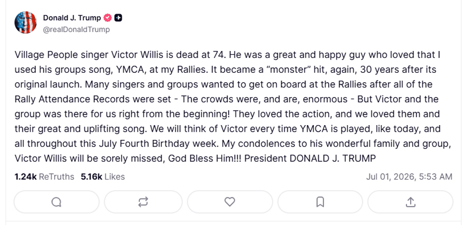Open share options via the upload arrow icon
466x225 pixels.
tap(410, 202)
